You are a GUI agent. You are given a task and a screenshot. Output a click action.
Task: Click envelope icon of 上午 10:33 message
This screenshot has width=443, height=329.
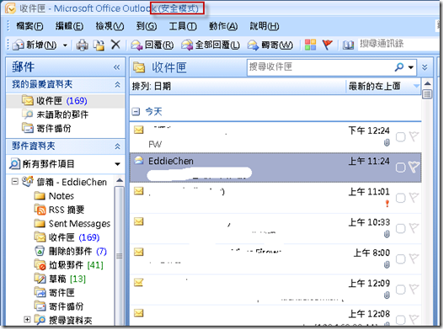138,221
